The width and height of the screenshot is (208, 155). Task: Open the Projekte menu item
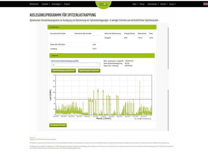[67, 4]
